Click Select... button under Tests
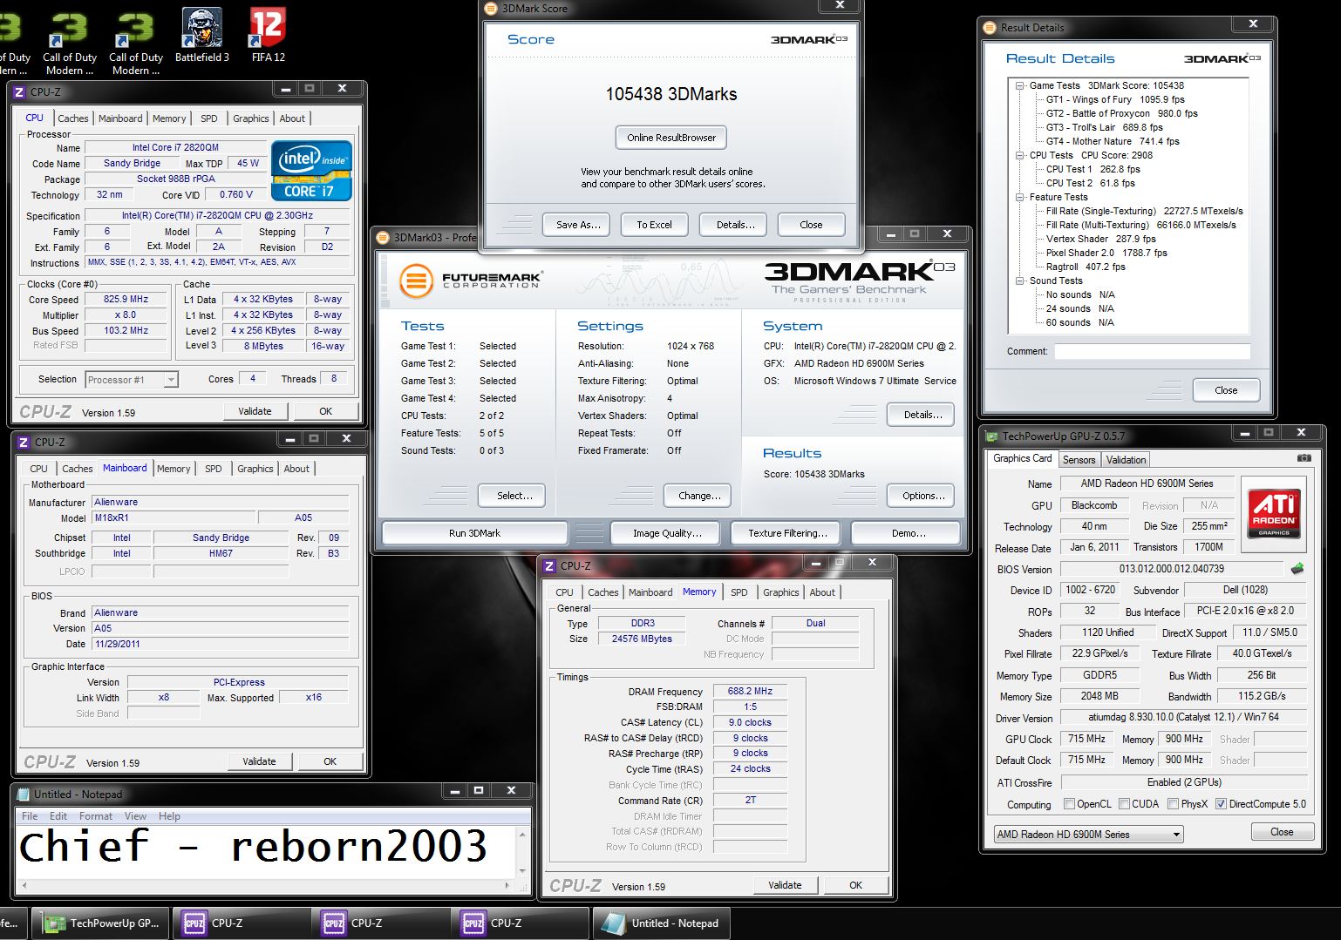Screen dimensions: 1341x940 point(512,496)
